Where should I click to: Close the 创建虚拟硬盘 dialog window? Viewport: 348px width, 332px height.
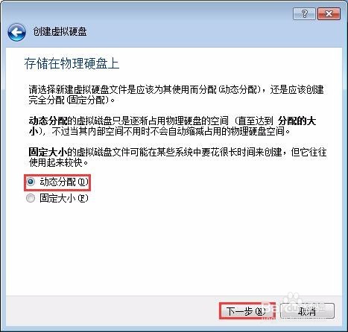(329, 13)
